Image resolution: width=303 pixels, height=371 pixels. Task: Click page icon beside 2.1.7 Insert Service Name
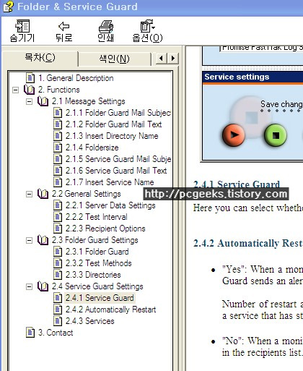coord(58,182)
